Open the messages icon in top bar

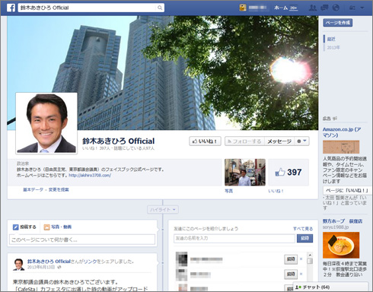pyautogui.click(x=324, y=8)
